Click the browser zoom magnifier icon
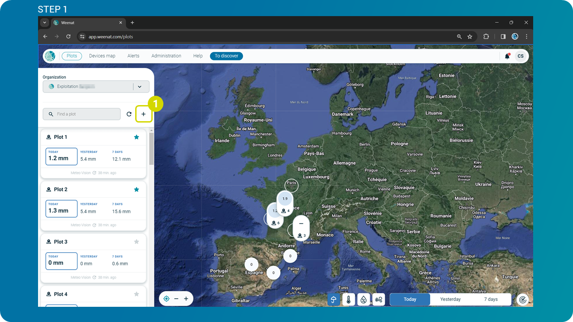 [x=459, y=37]
